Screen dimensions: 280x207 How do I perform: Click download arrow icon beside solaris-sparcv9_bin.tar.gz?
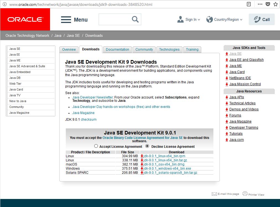tap(142, 172)
